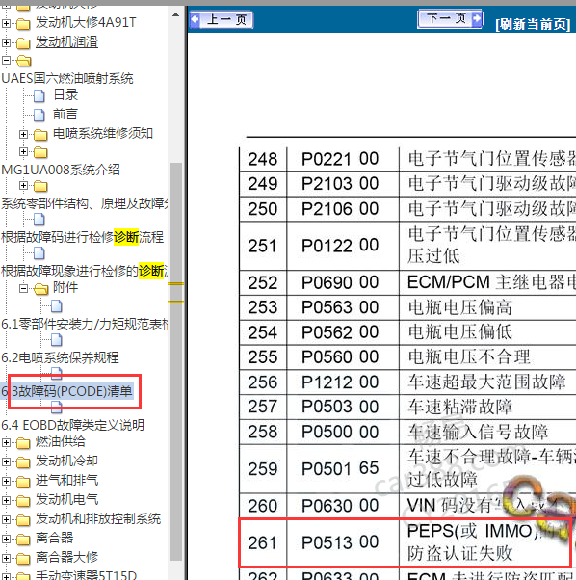Expand the MG1UA008系统介绍 folder node
This screenshot has width=576, height=580.
coord(23,151)
